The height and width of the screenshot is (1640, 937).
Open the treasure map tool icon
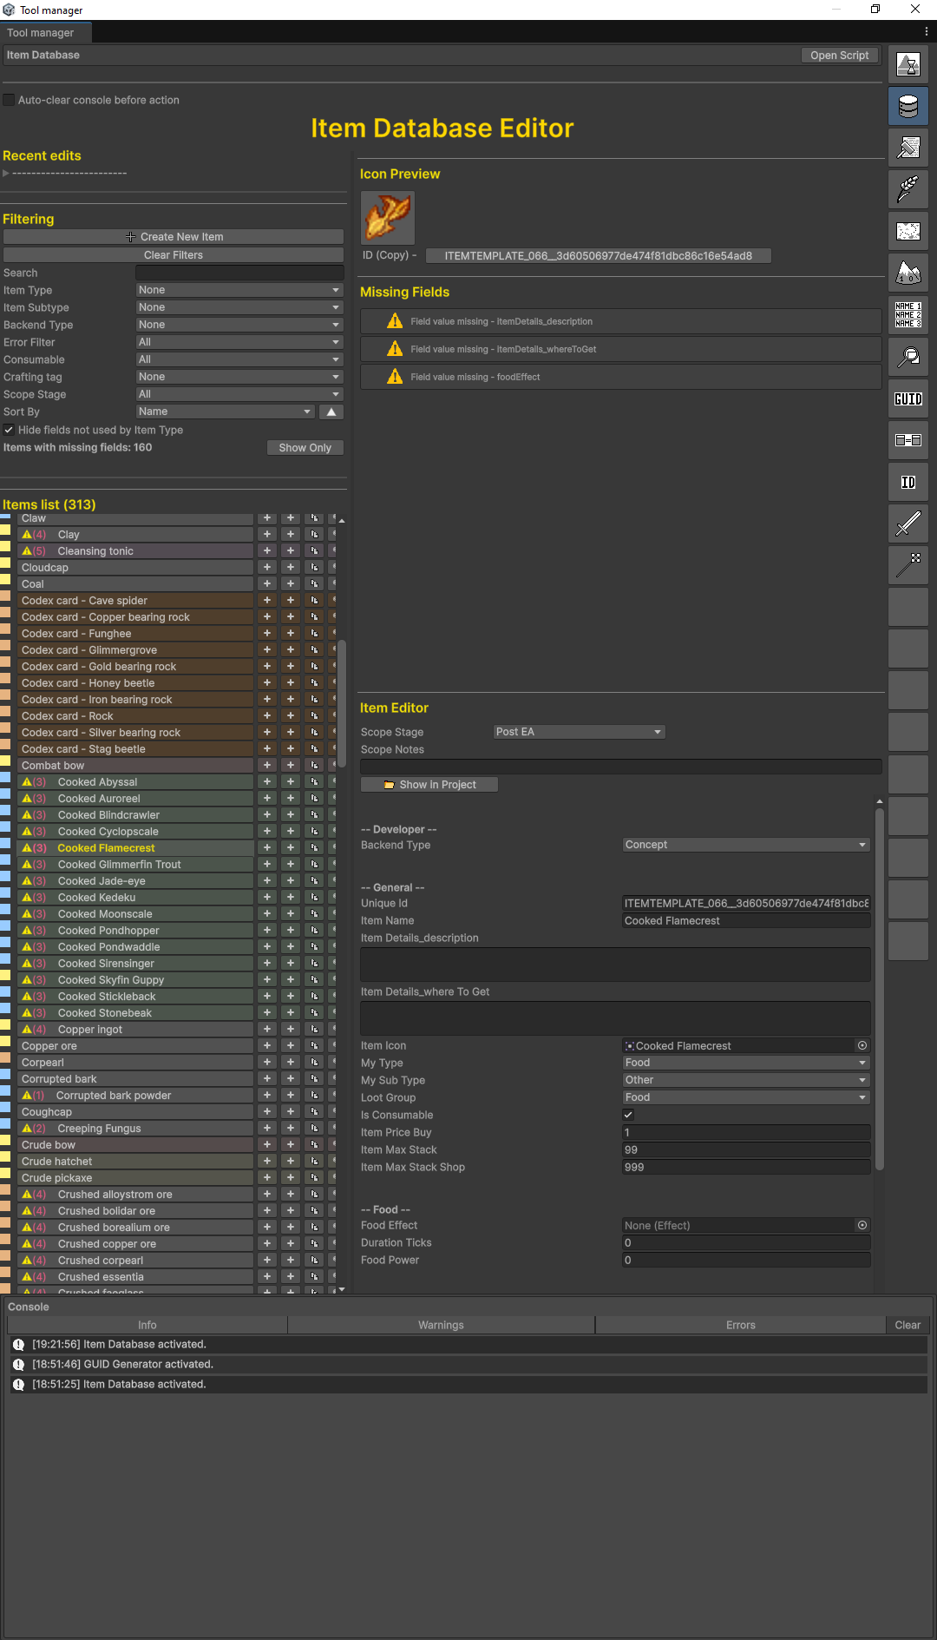908,231
